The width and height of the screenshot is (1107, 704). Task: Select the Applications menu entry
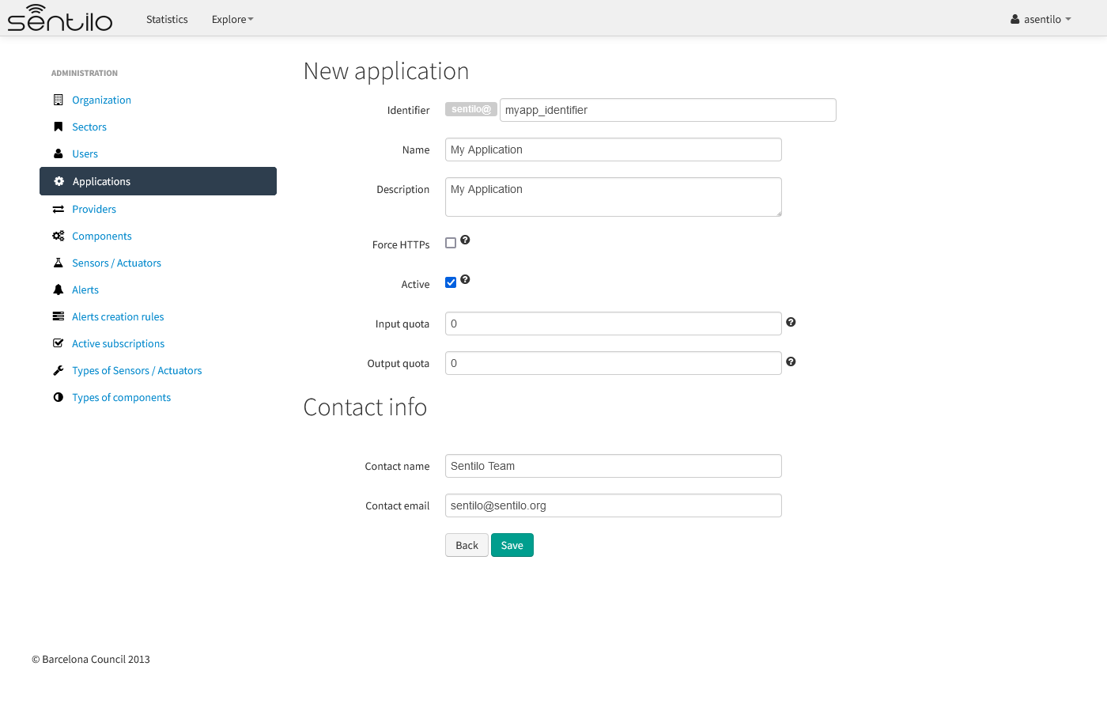158,181
